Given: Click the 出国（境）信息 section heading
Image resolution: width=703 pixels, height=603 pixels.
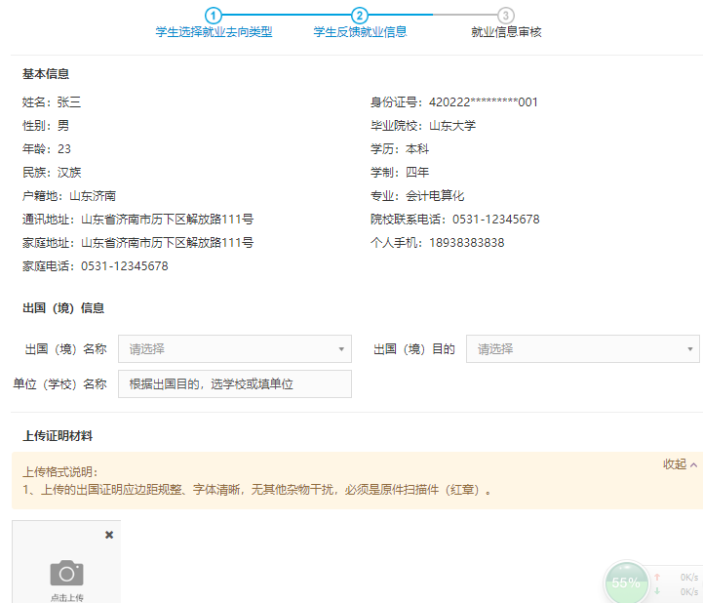Looking at the screenshot, I should click(63, 307).
